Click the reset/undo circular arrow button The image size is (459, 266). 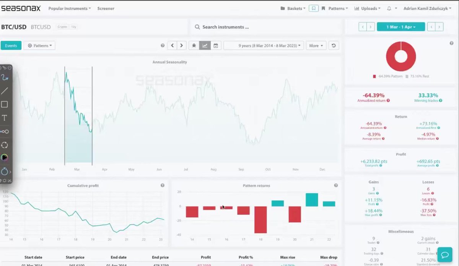pos(334,45)
